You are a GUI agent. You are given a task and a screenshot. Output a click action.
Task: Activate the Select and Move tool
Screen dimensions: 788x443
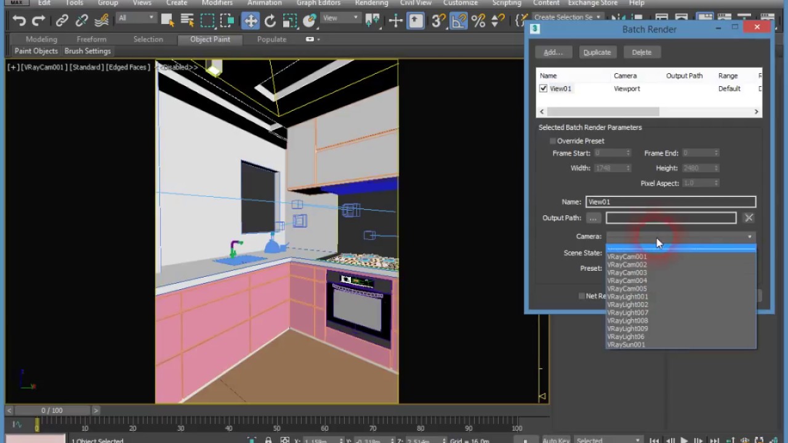(251, 21)
